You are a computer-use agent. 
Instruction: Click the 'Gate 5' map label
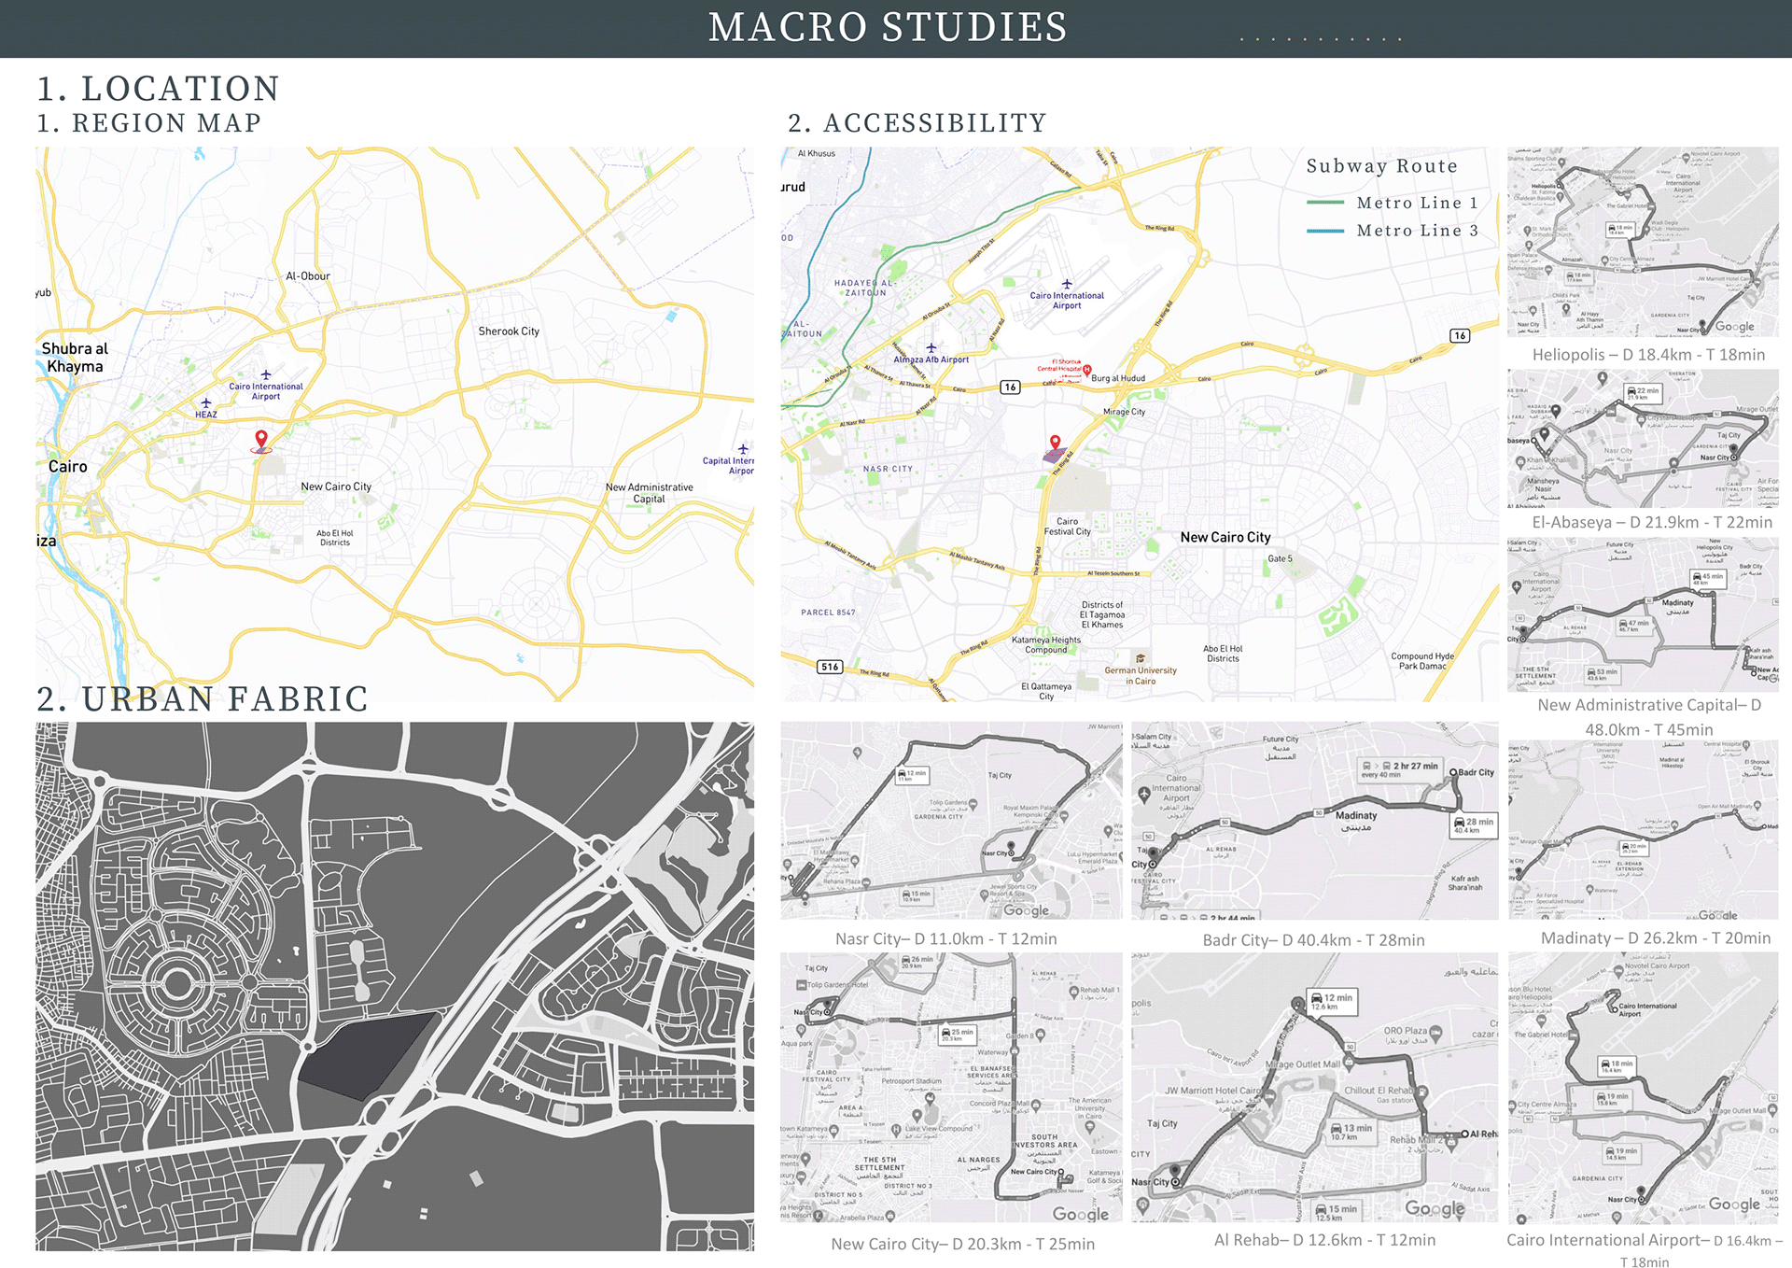1281,559
